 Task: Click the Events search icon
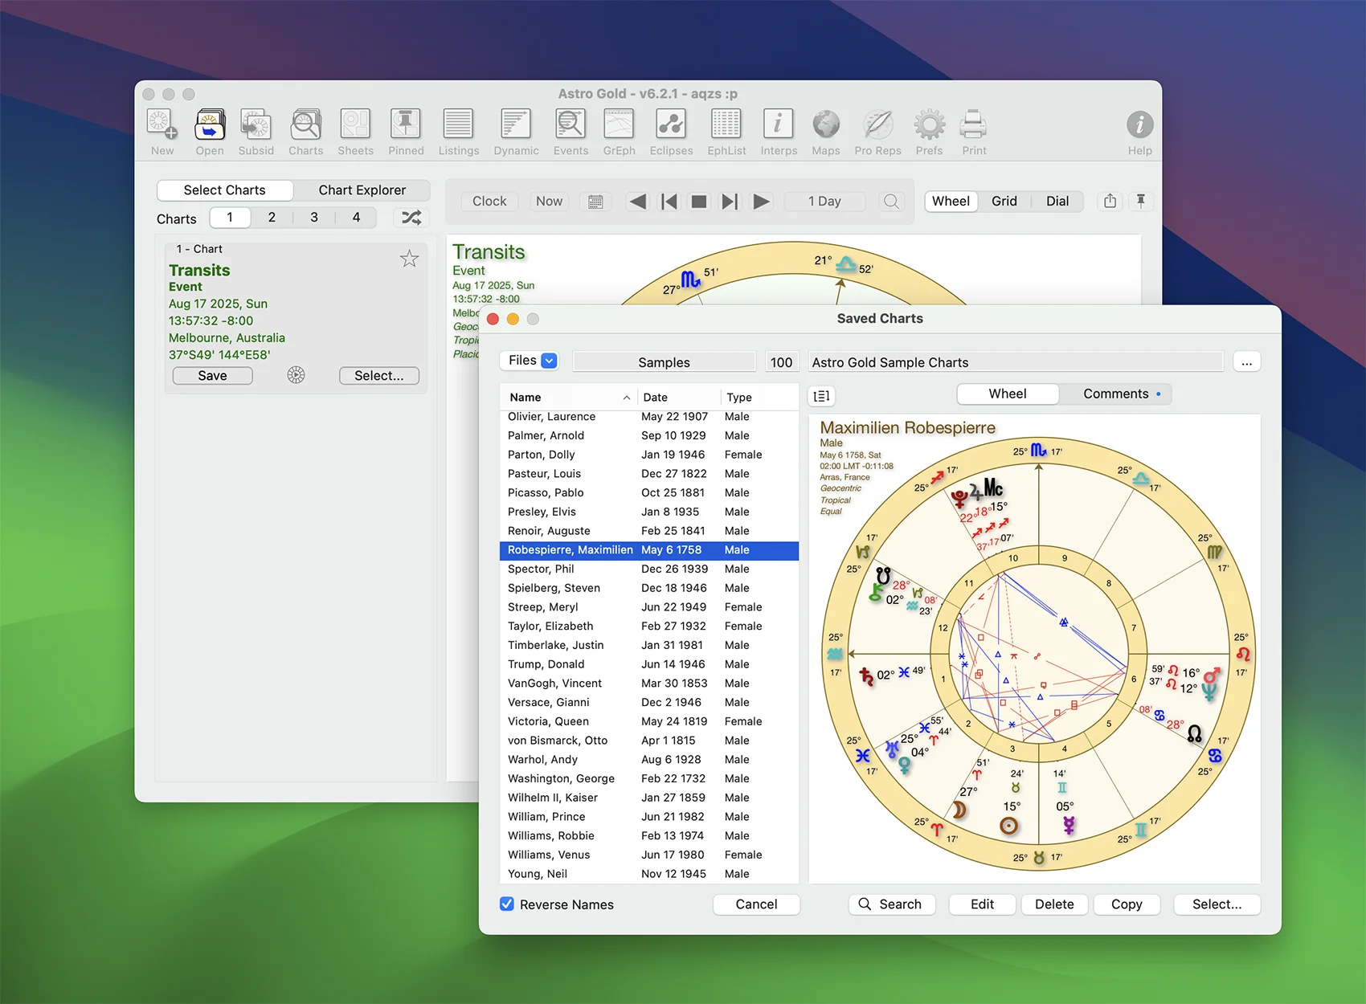(x=571, y=125)
